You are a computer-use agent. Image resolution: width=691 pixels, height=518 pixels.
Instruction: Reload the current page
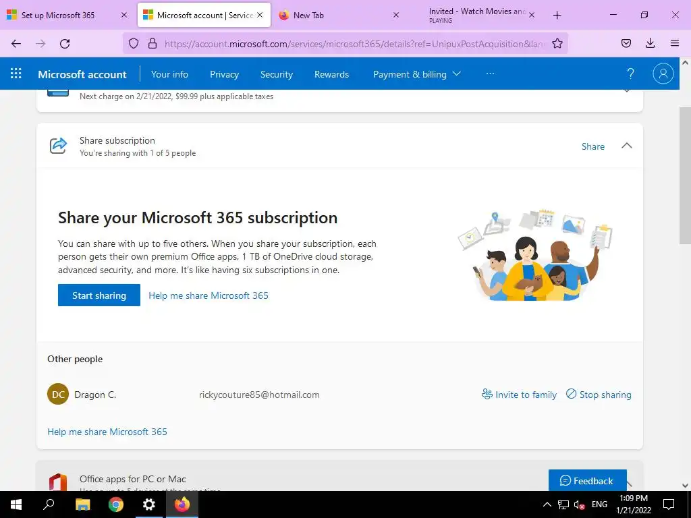click(x=65, y=43)
